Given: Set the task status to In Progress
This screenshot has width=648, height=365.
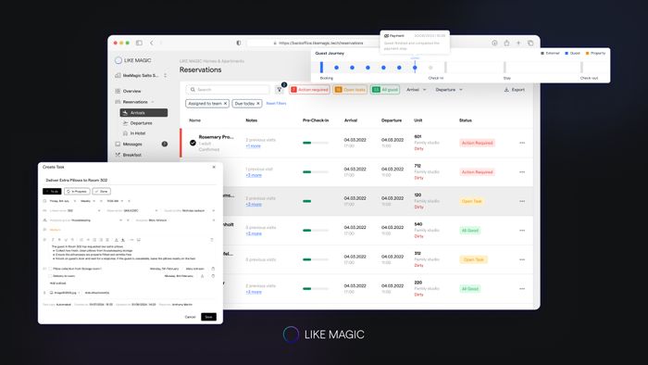Looking at the screenshot, I should [77, 192].
